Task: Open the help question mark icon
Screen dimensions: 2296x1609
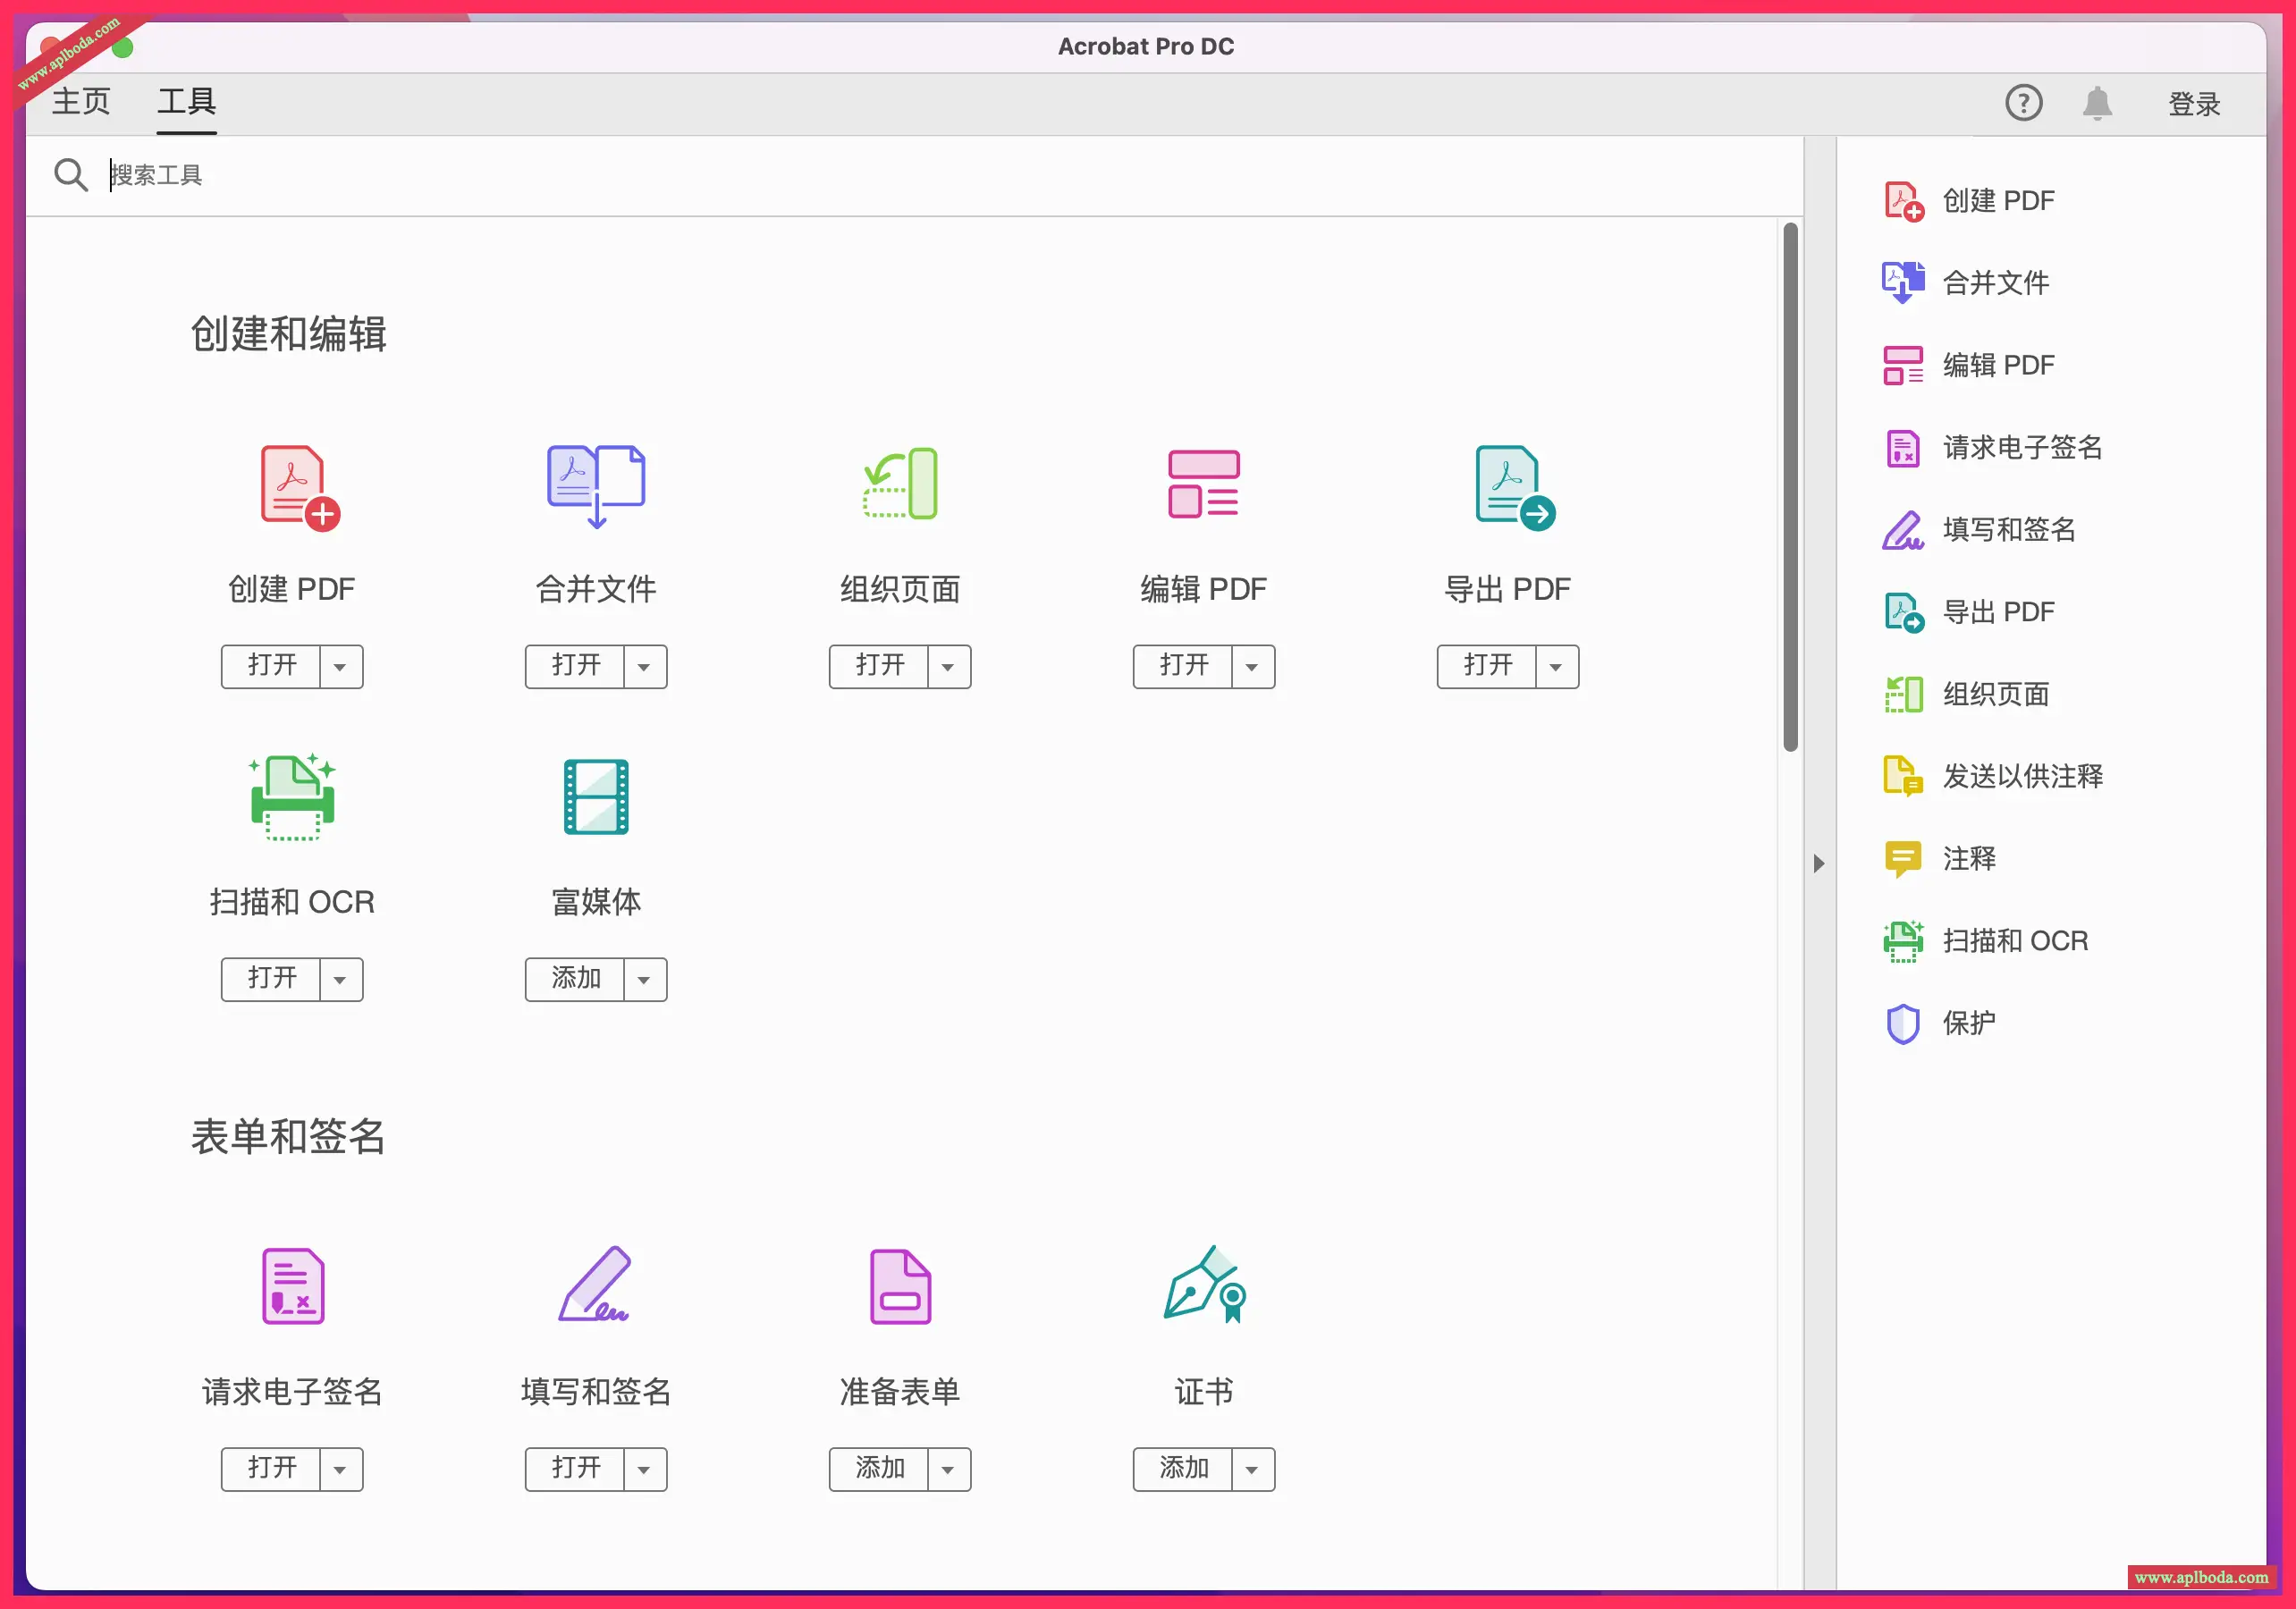Action: point(2023,103)
